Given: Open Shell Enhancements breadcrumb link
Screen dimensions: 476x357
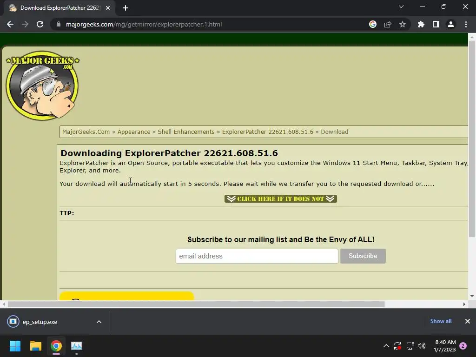Looking at the screenshot, I should [186, 132].
